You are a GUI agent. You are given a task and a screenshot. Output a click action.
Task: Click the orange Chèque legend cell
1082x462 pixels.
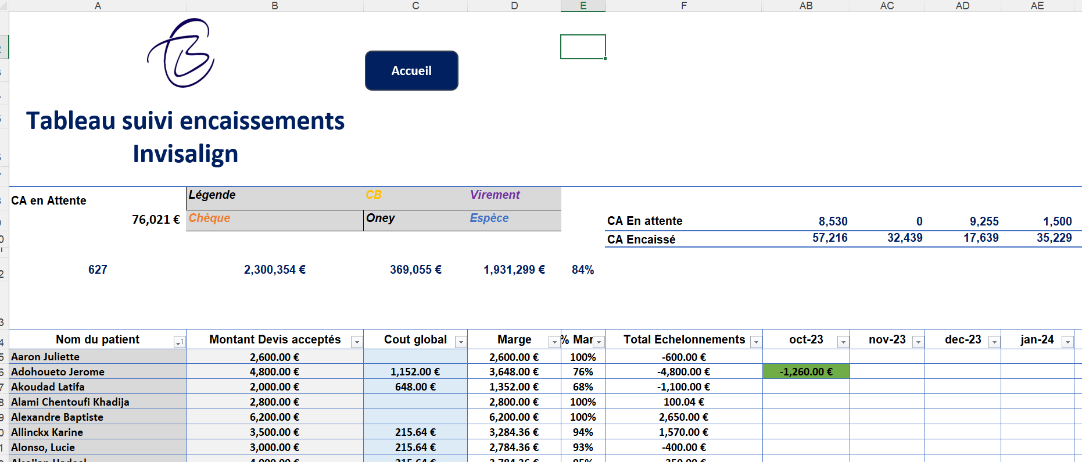point(210,219)
